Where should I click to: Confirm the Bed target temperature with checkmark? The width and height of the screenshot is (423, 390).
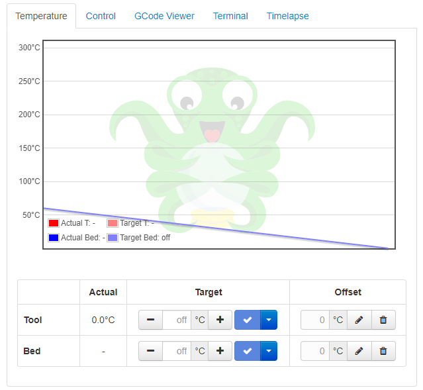click(248, 351)
